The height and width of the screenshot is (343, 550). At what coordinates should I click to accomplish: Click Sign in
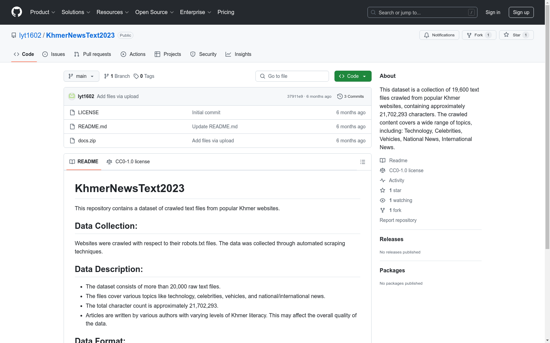tap(493, 12)
